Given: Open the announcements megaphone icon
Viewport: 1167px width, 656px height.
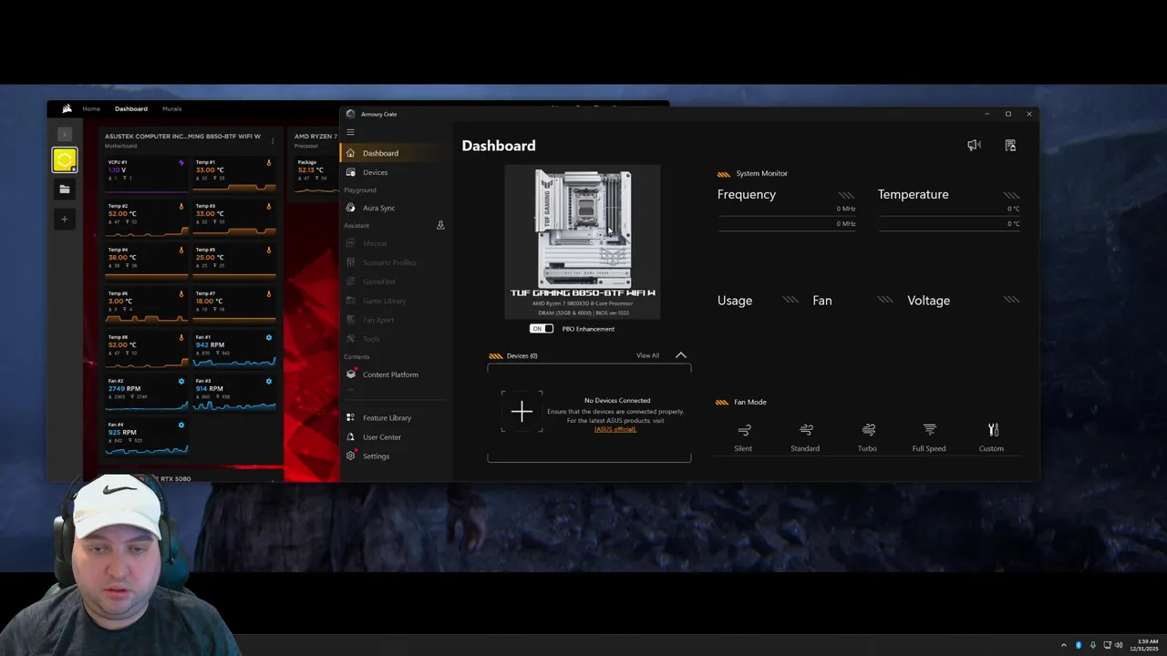Looking at the screenshot, I should click(974, 145).
